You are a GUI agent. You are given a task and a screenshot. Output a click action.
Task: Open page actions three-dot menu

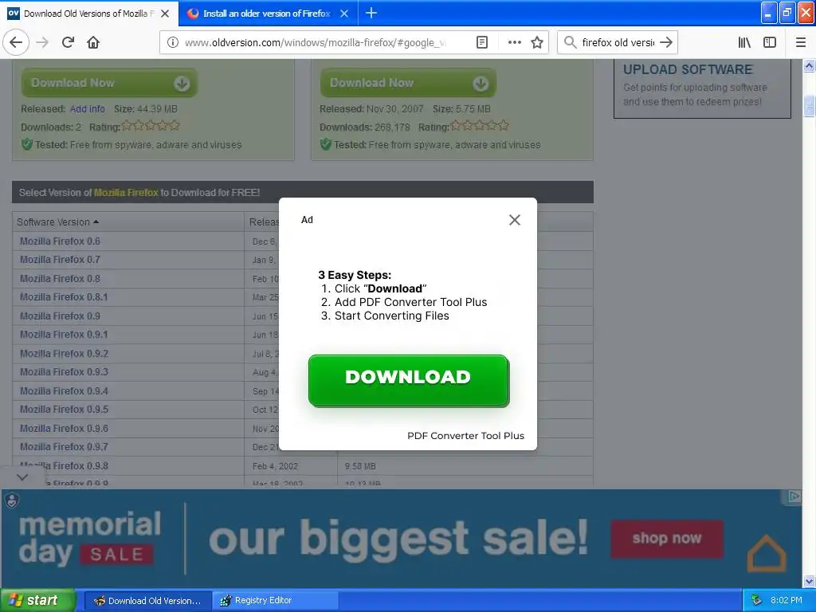coord(514,42)
